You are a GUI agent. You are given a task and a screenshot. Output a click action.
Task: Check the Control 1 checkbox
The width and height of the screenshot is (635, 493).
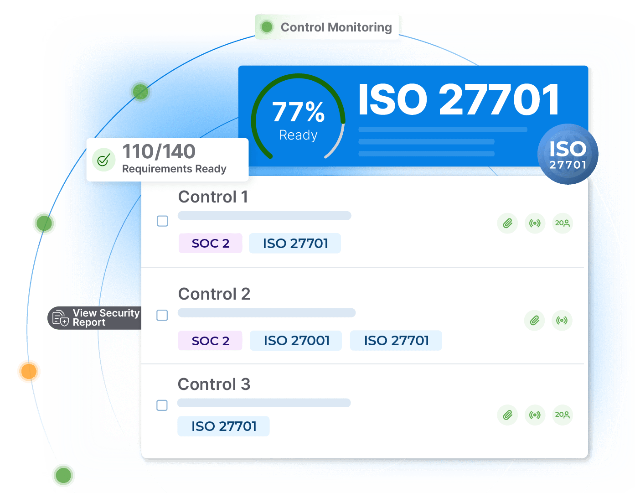tap(162, 221)
